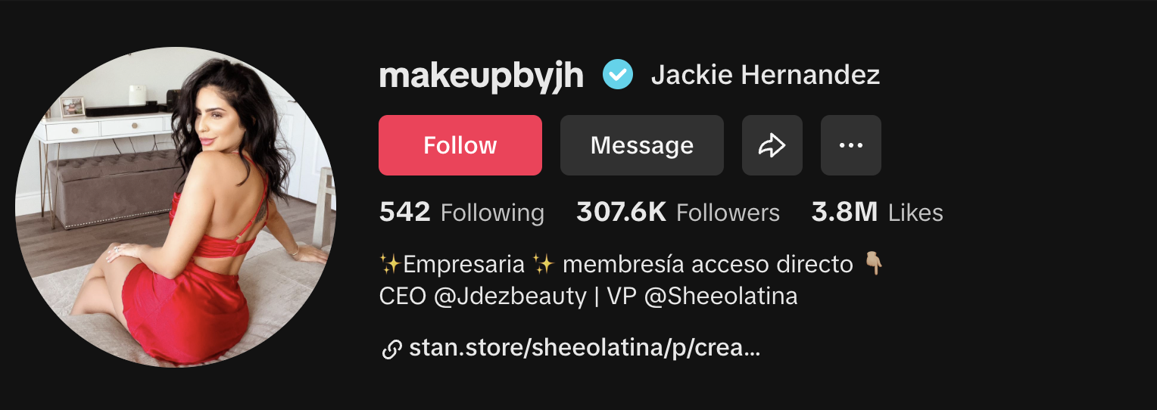Screen dimensions: 1157x410
Task: Open the three-dots more options menu
Action: click(x=851, y=145)
